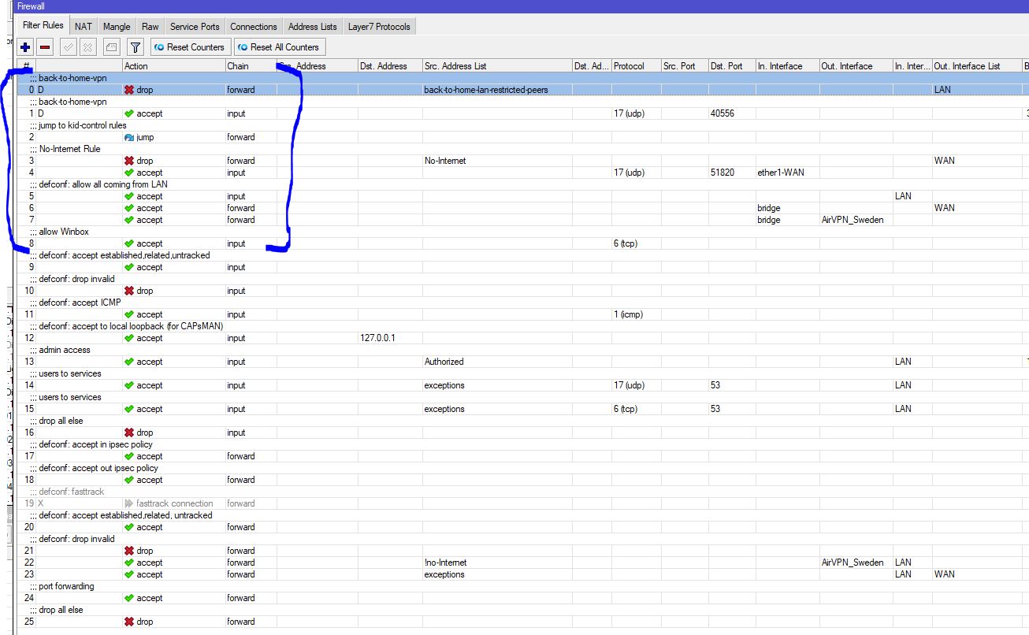Sort by the Dst. Port column header
This screenshot has height=635, width=1029.
click(732, 66)
